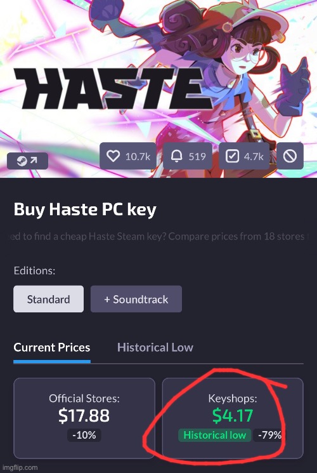Add Haste to wishlist via heart icon
The height and width of the screenshot is (473, 317).
(x=113, y=156)
